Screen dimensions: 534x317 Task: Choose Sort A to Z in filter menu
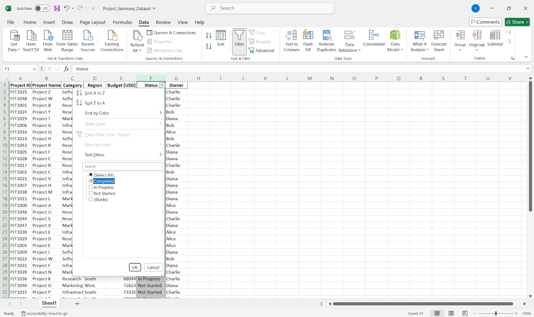click(95, 93)
